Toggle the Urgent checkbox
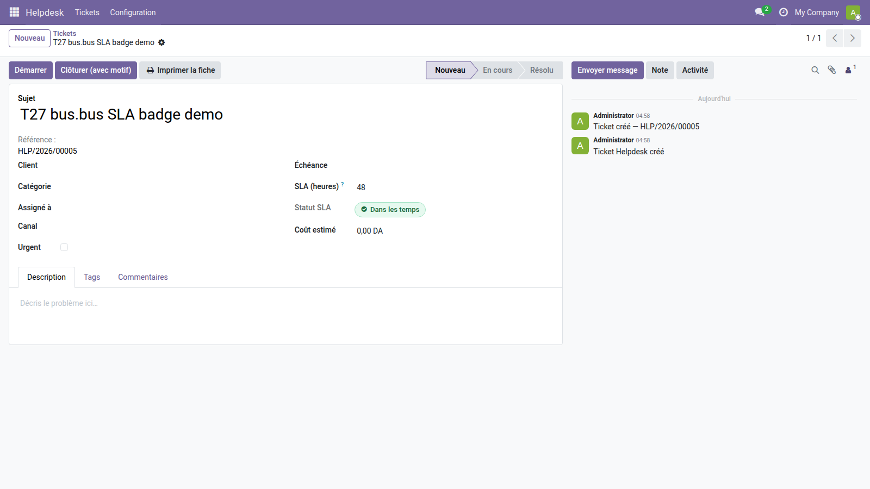870x489 pixels. click(x=64, y=247)
